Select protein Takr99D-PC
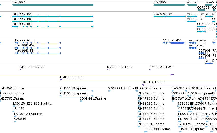Image resolution: width=217 pixels, height=133 pixels. (x=37, y=43)
